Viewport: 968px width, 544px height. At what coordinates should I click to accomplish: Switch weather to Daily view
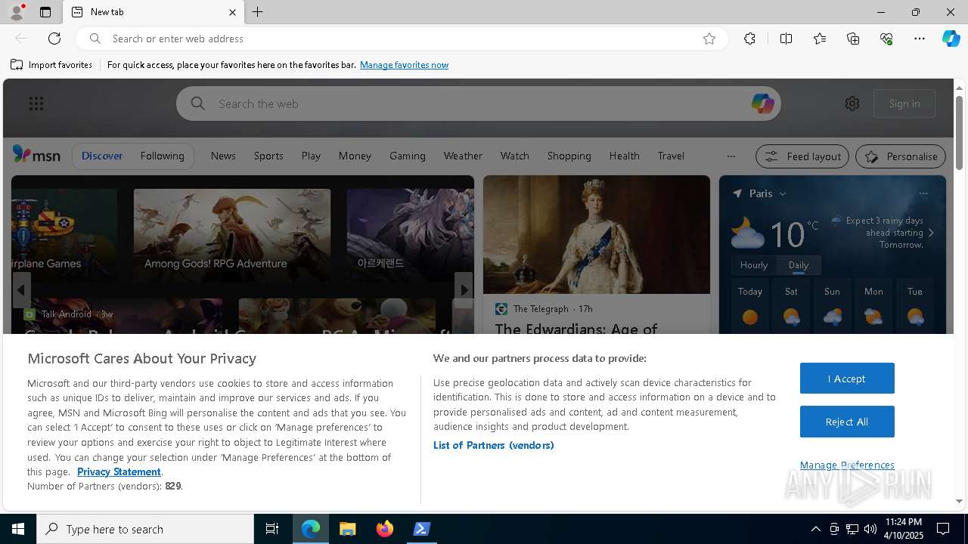(798, 265)
